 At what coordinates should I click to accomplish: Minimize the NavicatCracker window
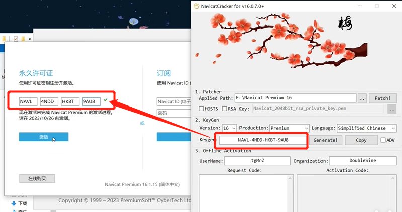tap(360, 6)
